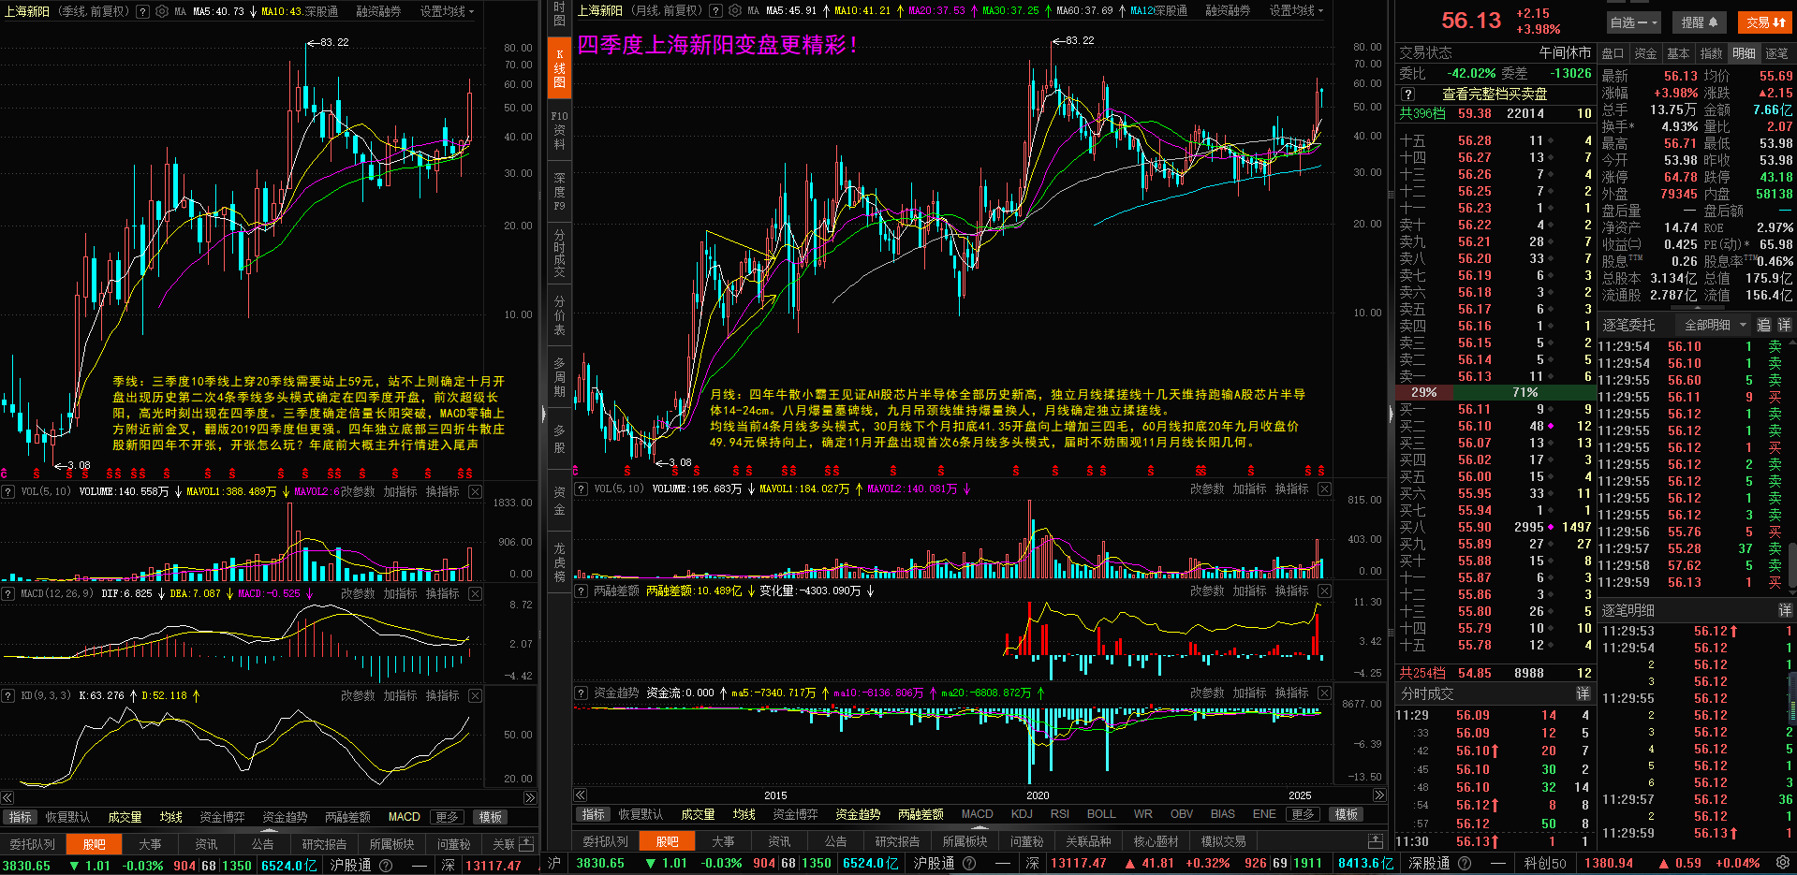
Task: Close the 两融差额 indicator panel
Action: [x=1324, y=591]
